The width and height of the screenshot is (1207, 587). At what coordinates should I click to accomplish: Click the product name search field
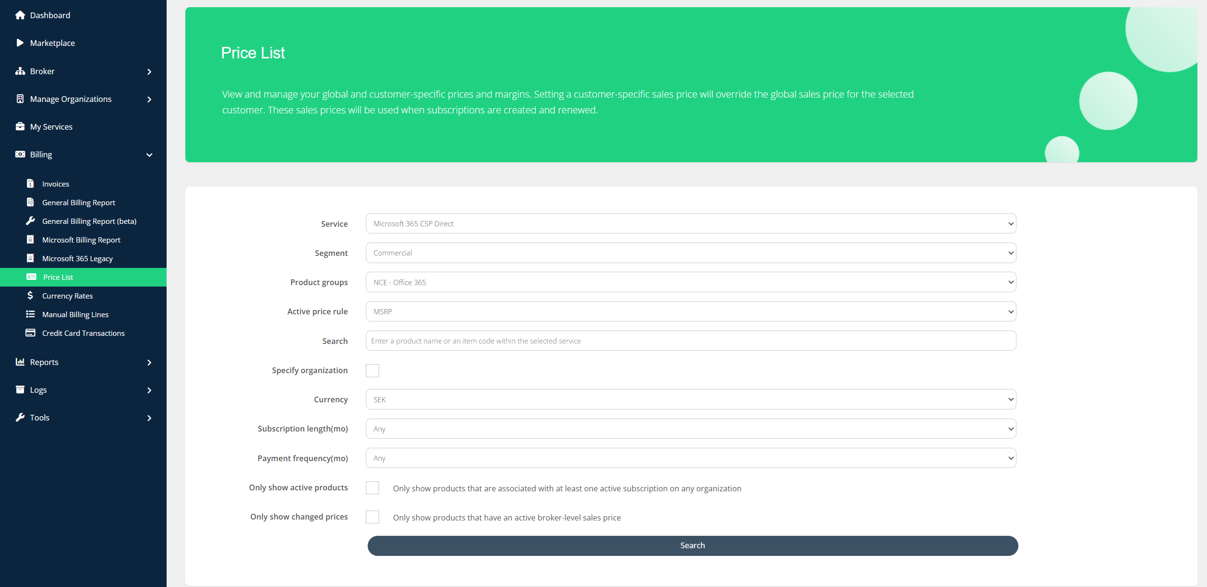pos(690,341)
